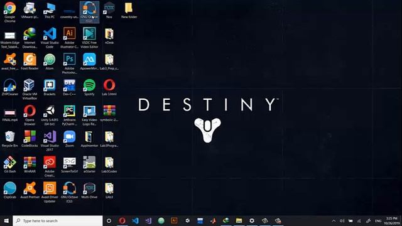The image size is (402, 226).
Task: Show hidden system tray icons
Action: pos(334,220)
